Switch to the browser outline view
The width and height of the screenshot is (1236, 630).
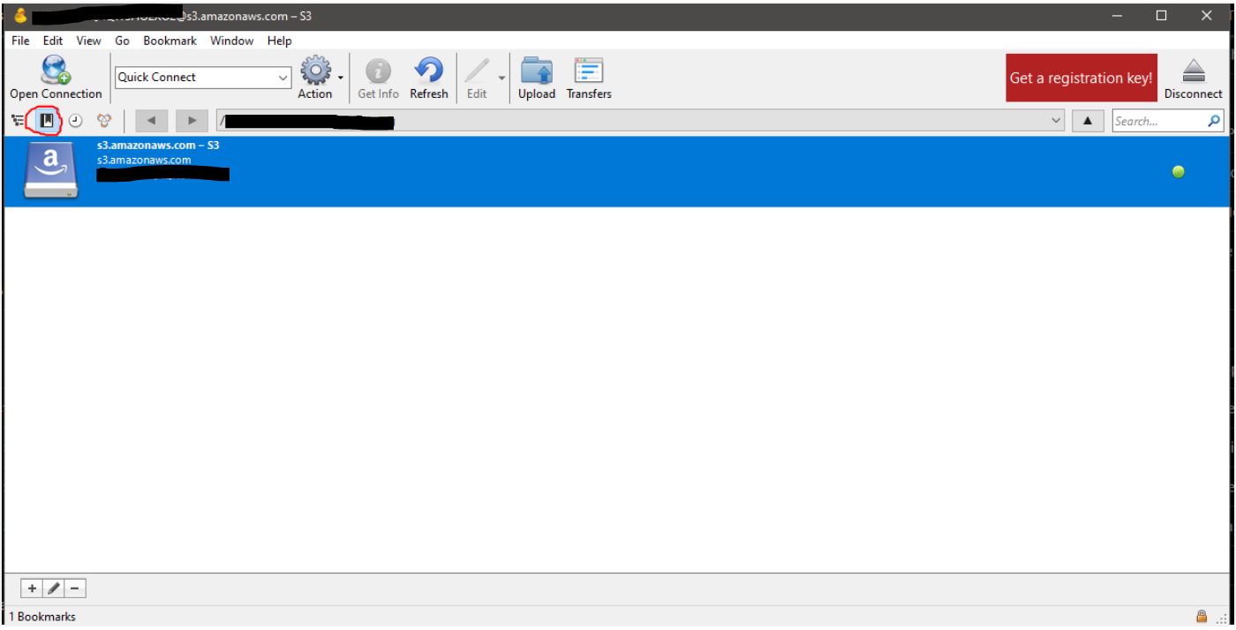tap(17, 119)
